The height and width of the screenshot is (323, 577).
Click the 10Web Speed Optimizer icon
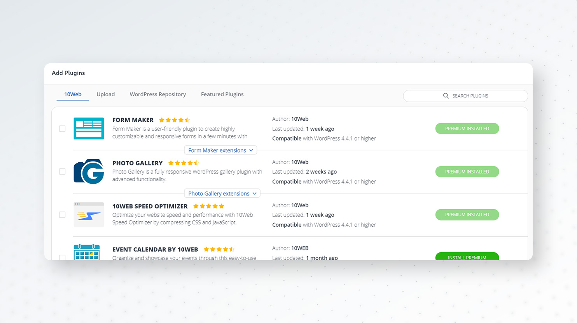tap(89, 215)
